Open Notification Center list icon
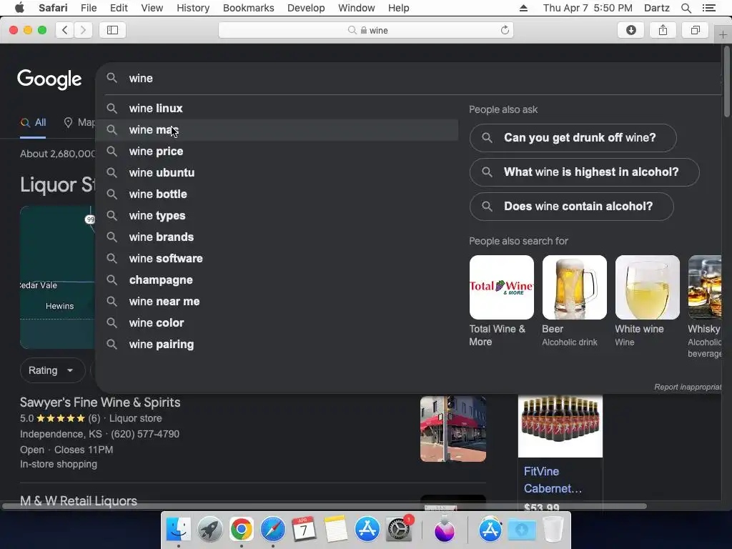732x549 pixels. 708,8
